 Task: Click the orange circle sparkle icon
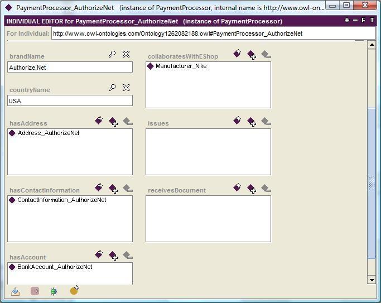click(x=74, y=290)
